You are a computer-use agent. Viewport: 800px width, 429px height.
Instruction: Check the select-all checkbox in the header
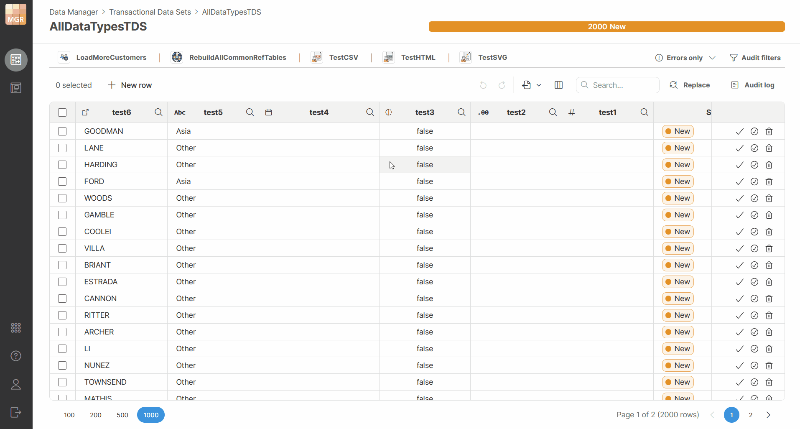[62, 112]
